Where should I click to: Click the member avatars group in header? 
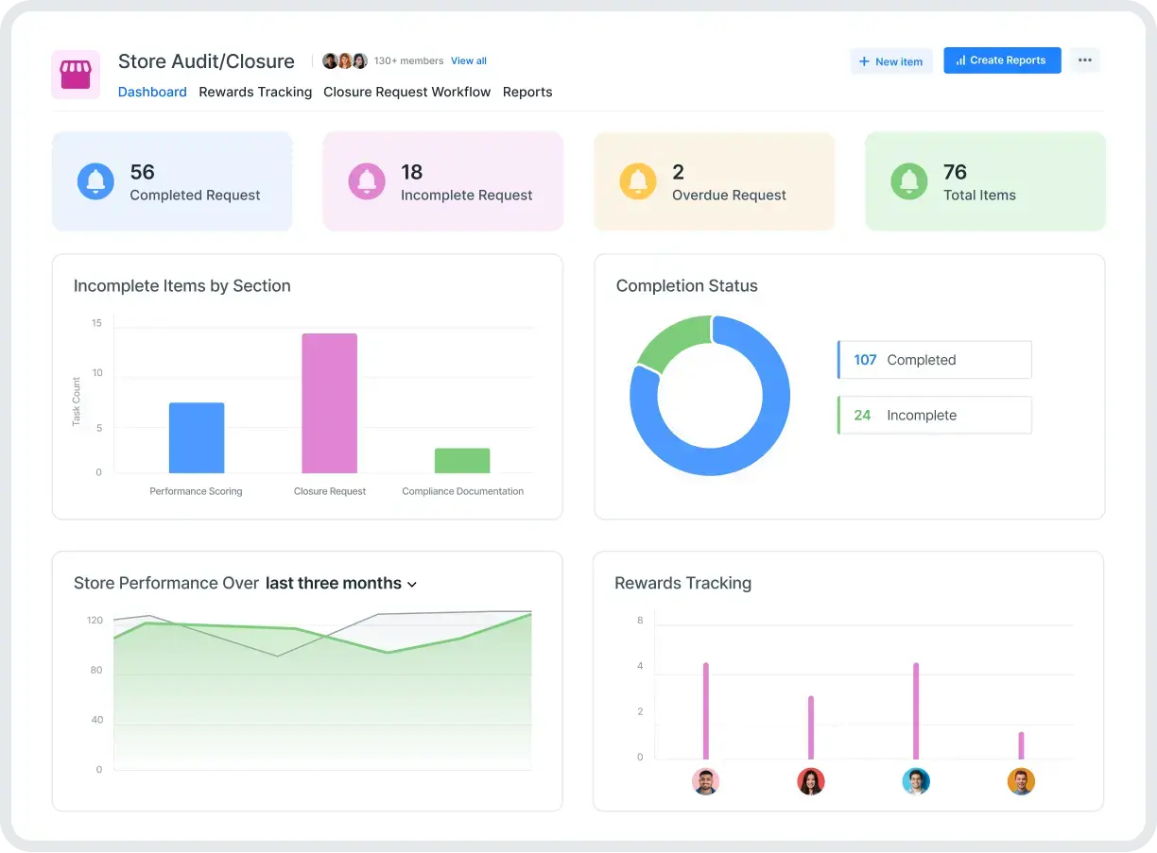click(345, 60)
